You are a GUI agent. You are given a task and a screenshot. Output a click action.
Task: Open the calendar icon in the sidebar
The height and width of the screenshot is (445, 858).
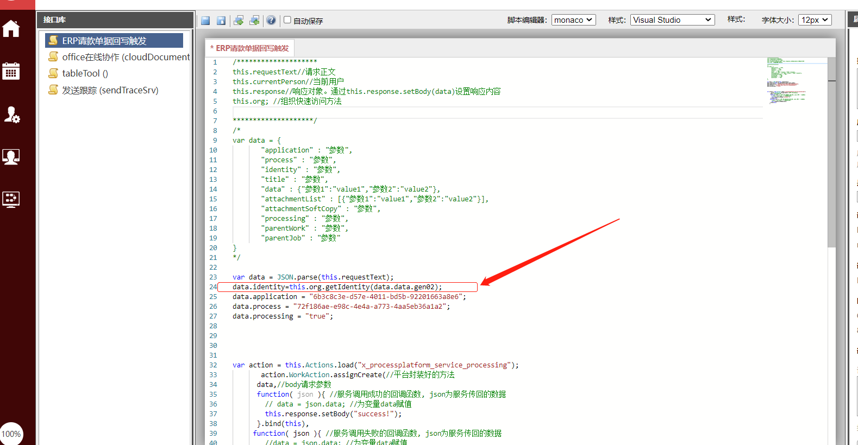11,71
